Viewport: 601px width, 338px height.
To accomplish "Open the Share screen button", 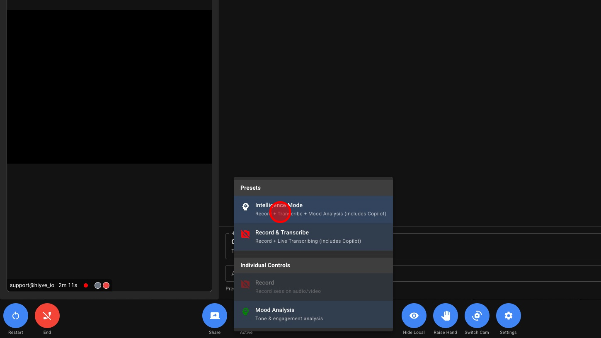I will [215, 316].
